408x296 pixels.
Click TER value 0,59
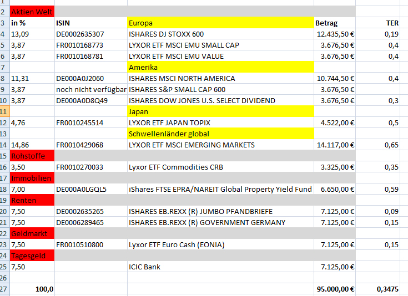coord(377,189)
